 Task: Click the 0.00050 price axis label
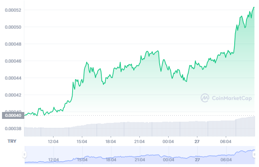coord(12,27)
